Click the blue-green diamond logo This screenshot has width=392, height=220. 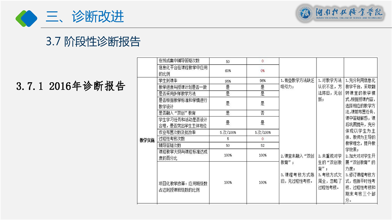point(26,17)
